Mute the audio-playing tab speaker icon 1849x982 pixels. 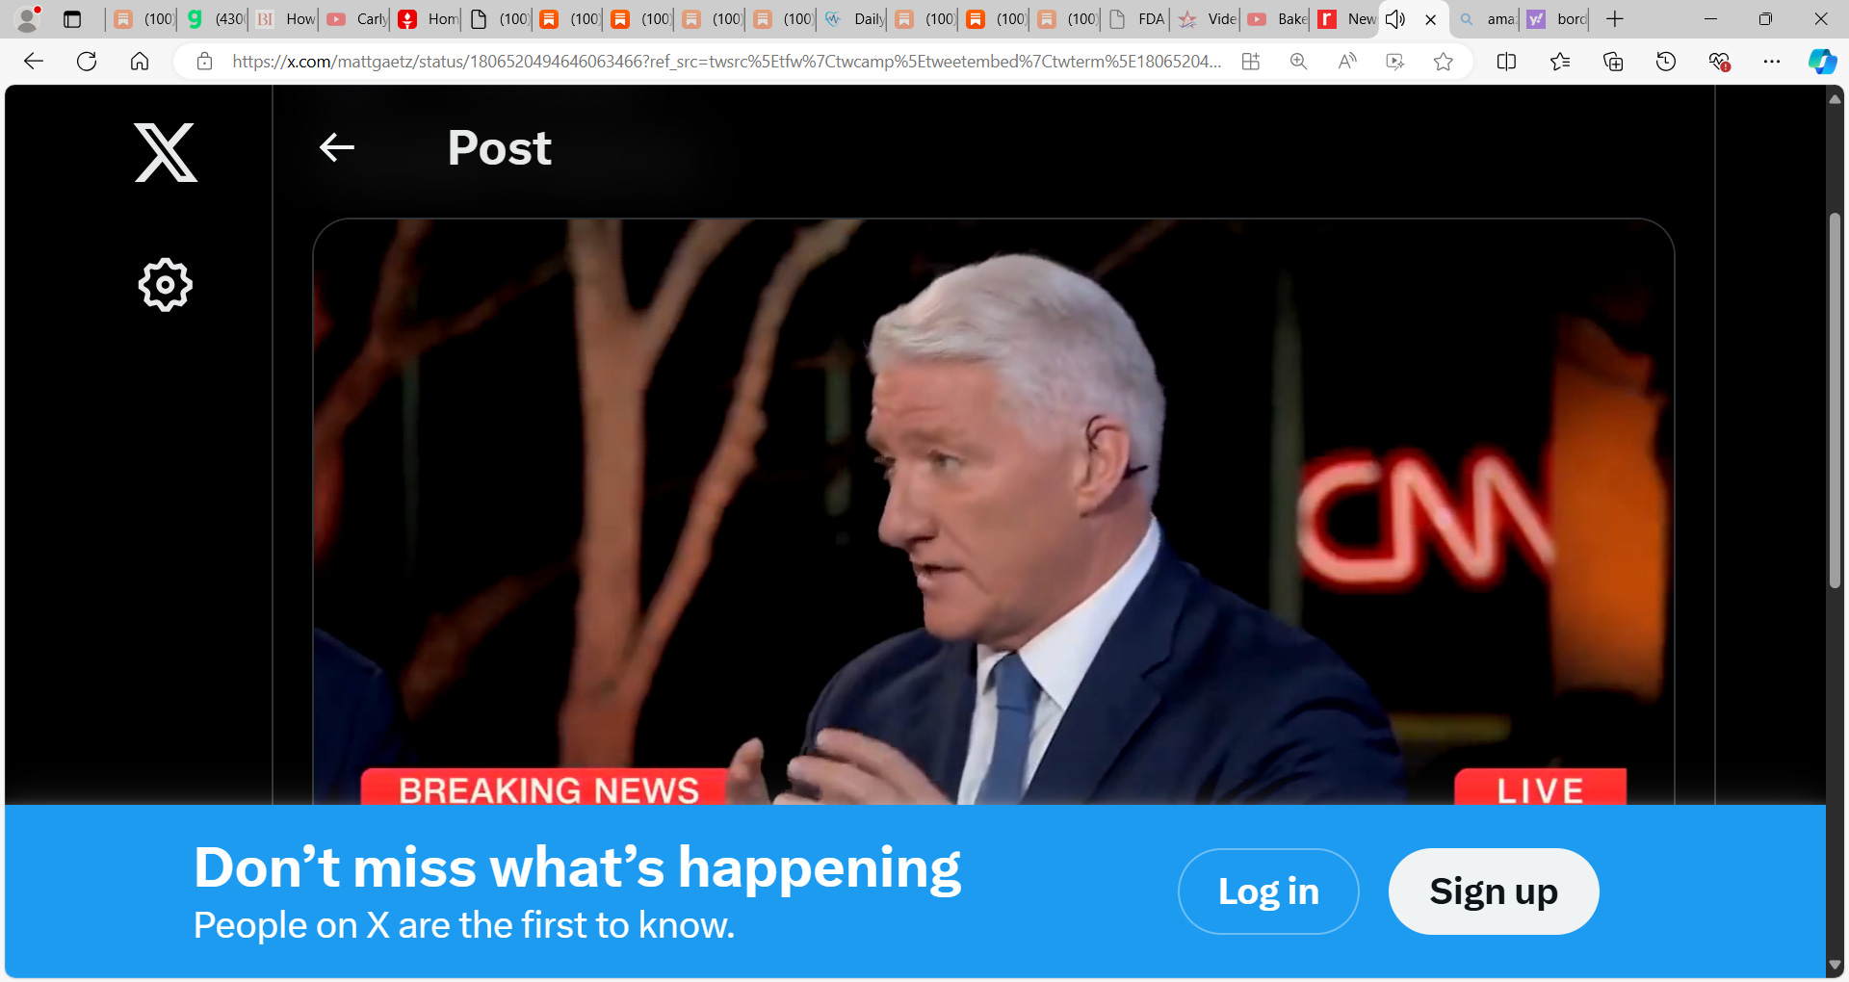[1395, 19]
